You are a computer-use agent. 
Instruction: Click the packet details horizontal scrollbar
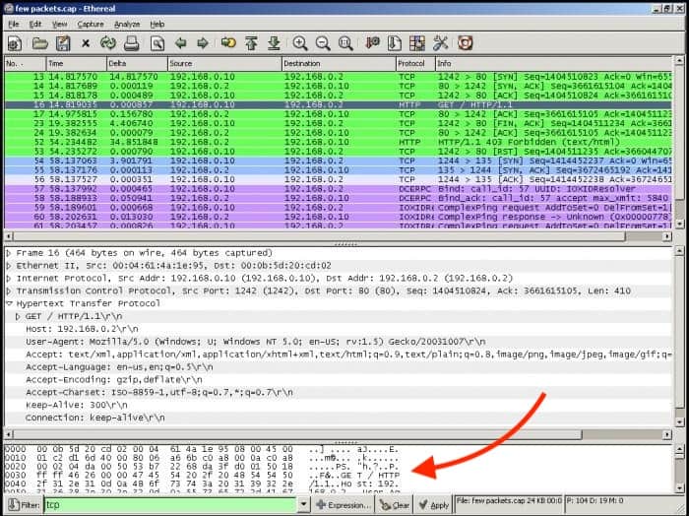click(338, 434)
